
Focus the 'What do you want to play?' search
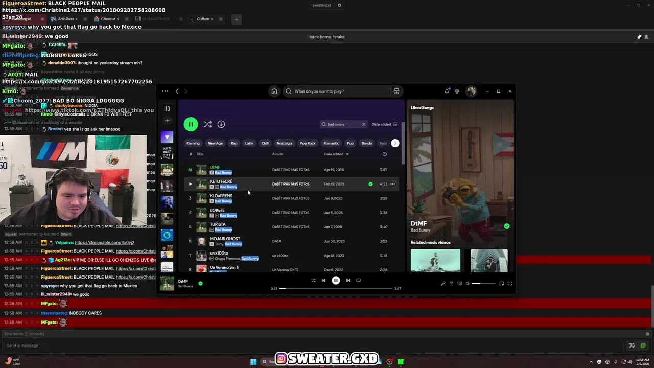336,91
